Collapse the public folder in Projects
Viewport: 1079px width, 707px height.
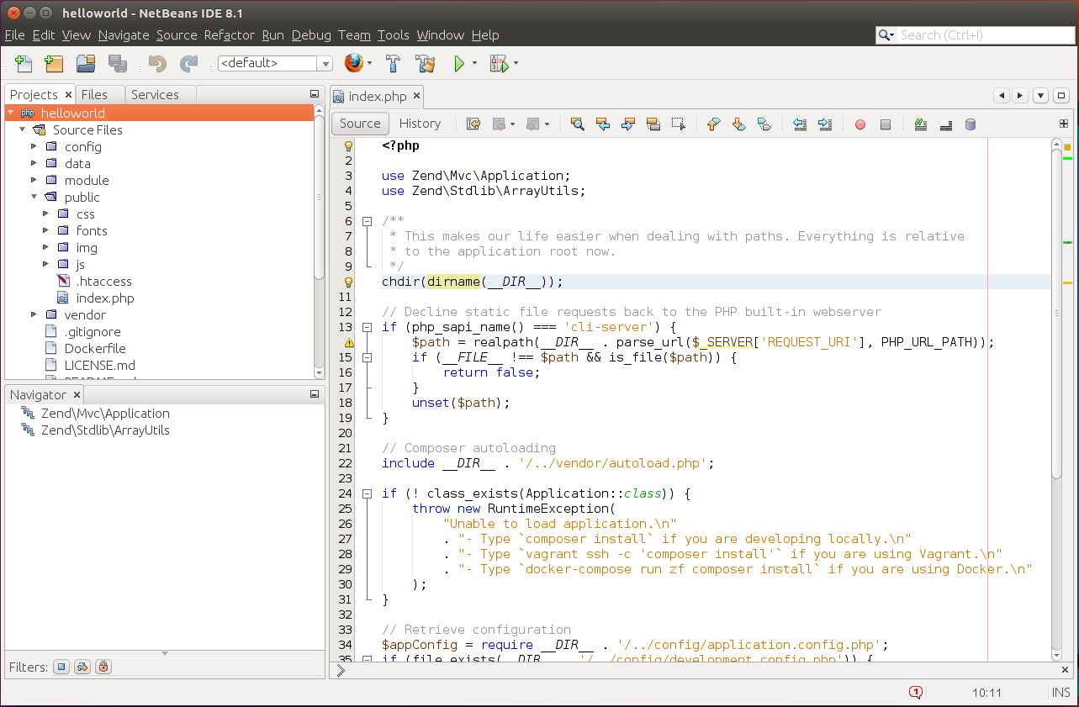point(34,197)
